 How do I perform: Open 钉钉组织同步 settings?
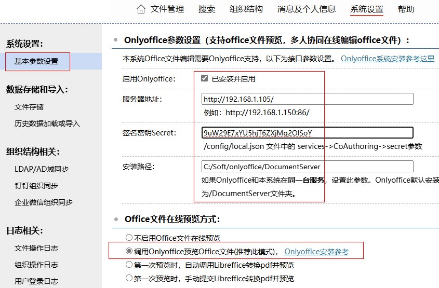36,186
